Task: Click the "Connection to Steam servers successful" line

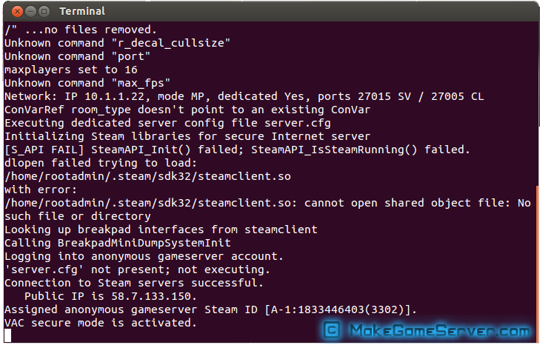Action: (x=134, y=283)
